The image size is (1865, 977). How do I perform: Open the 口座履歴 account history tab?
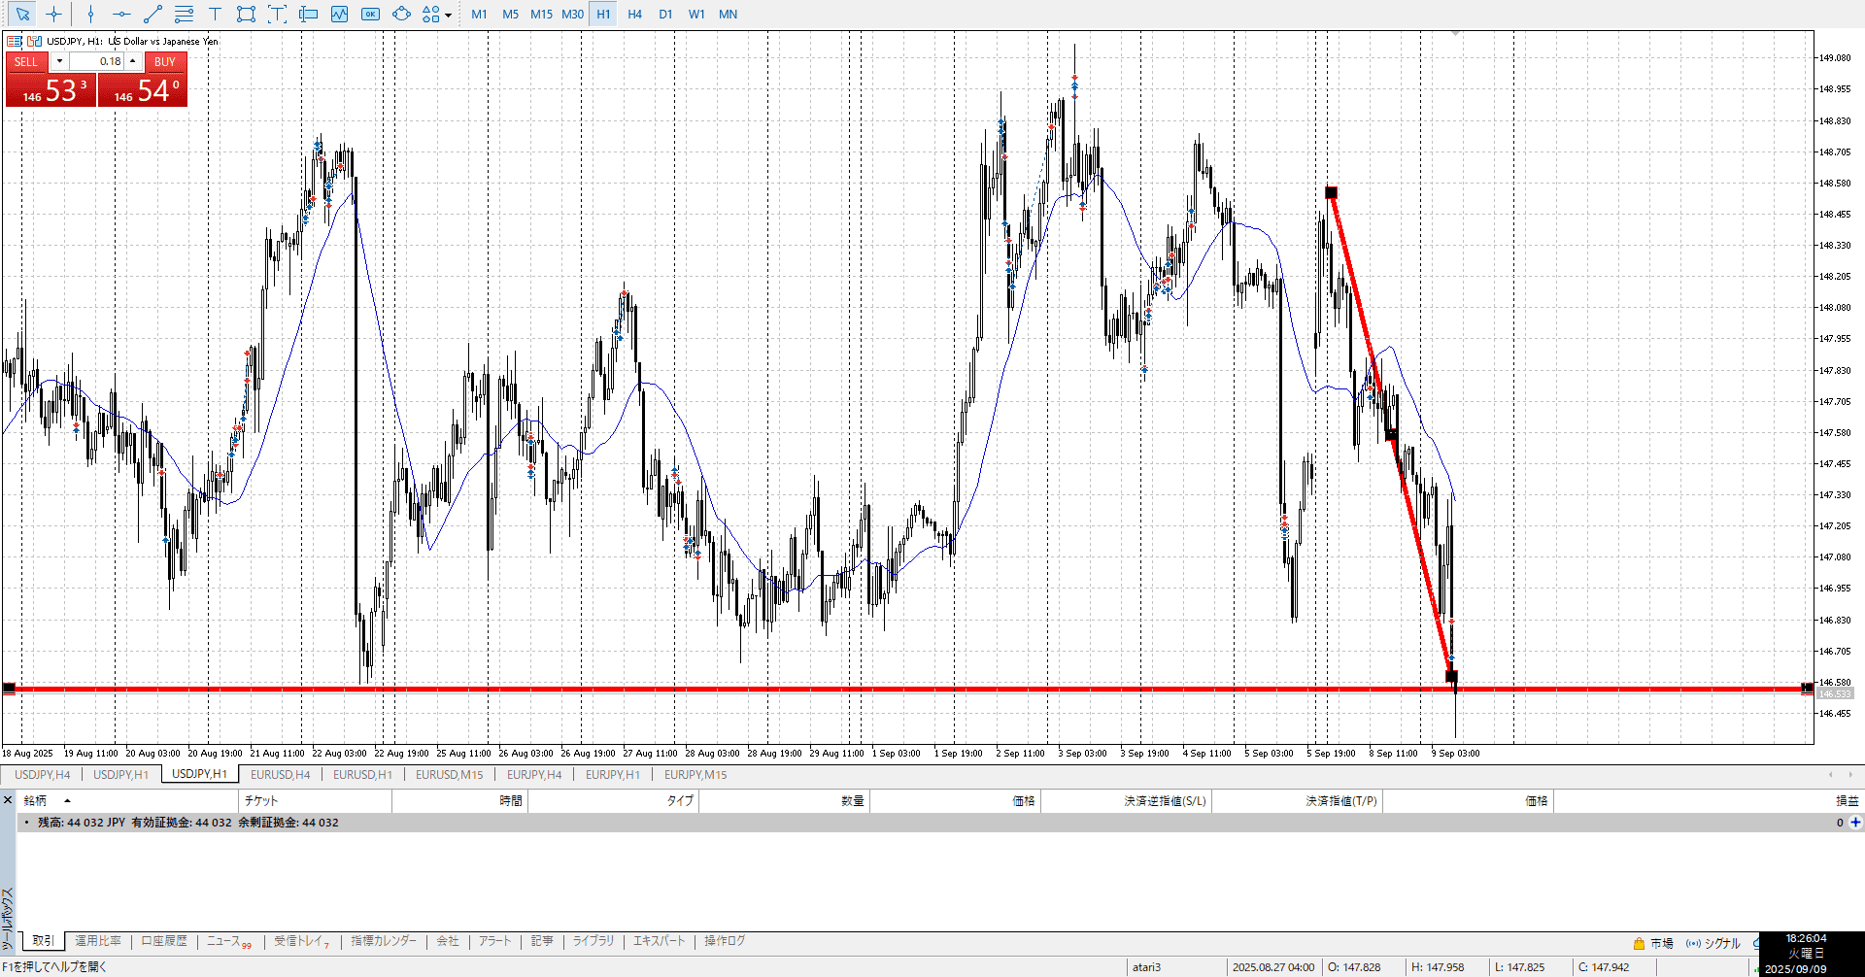click(163, 940)
